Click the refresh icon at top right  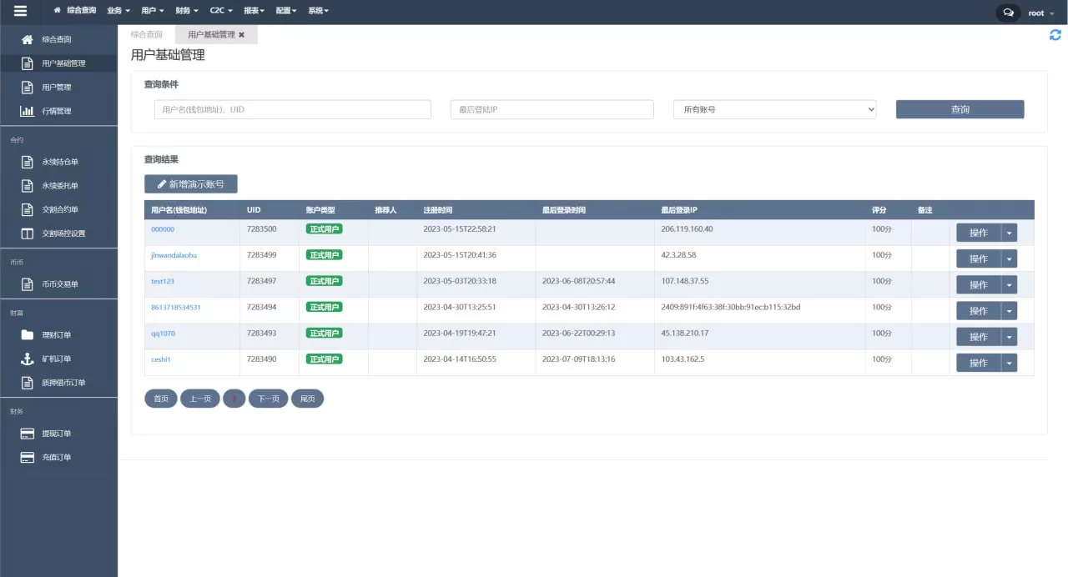(1055, 35)
